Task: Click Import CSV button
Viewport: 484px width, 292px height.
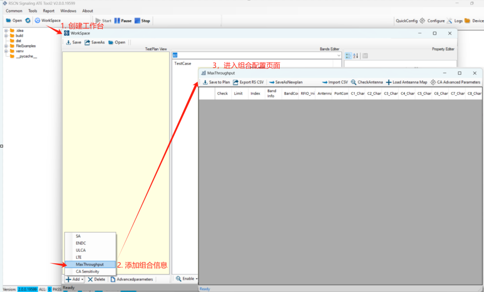Action: 335,82
